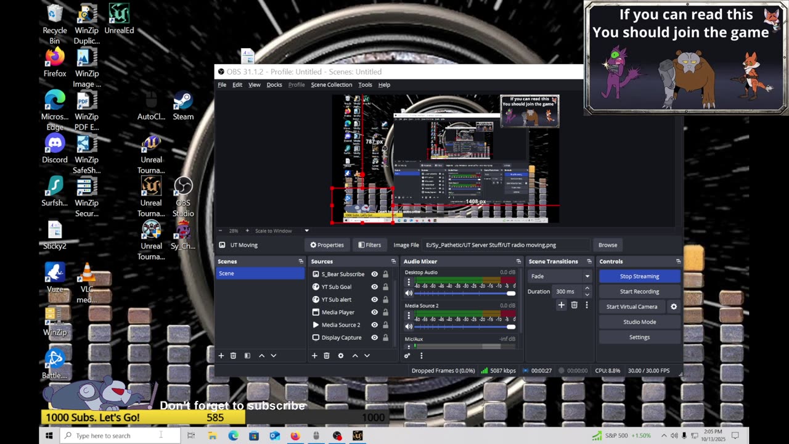Lock the Display Capture source

(x=386, y=337)
